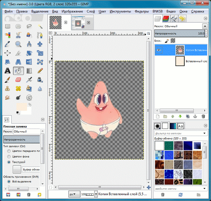211x201 pixels.
Task: Open введите метки dropdown arrow
Action: (x=204, y=188)
